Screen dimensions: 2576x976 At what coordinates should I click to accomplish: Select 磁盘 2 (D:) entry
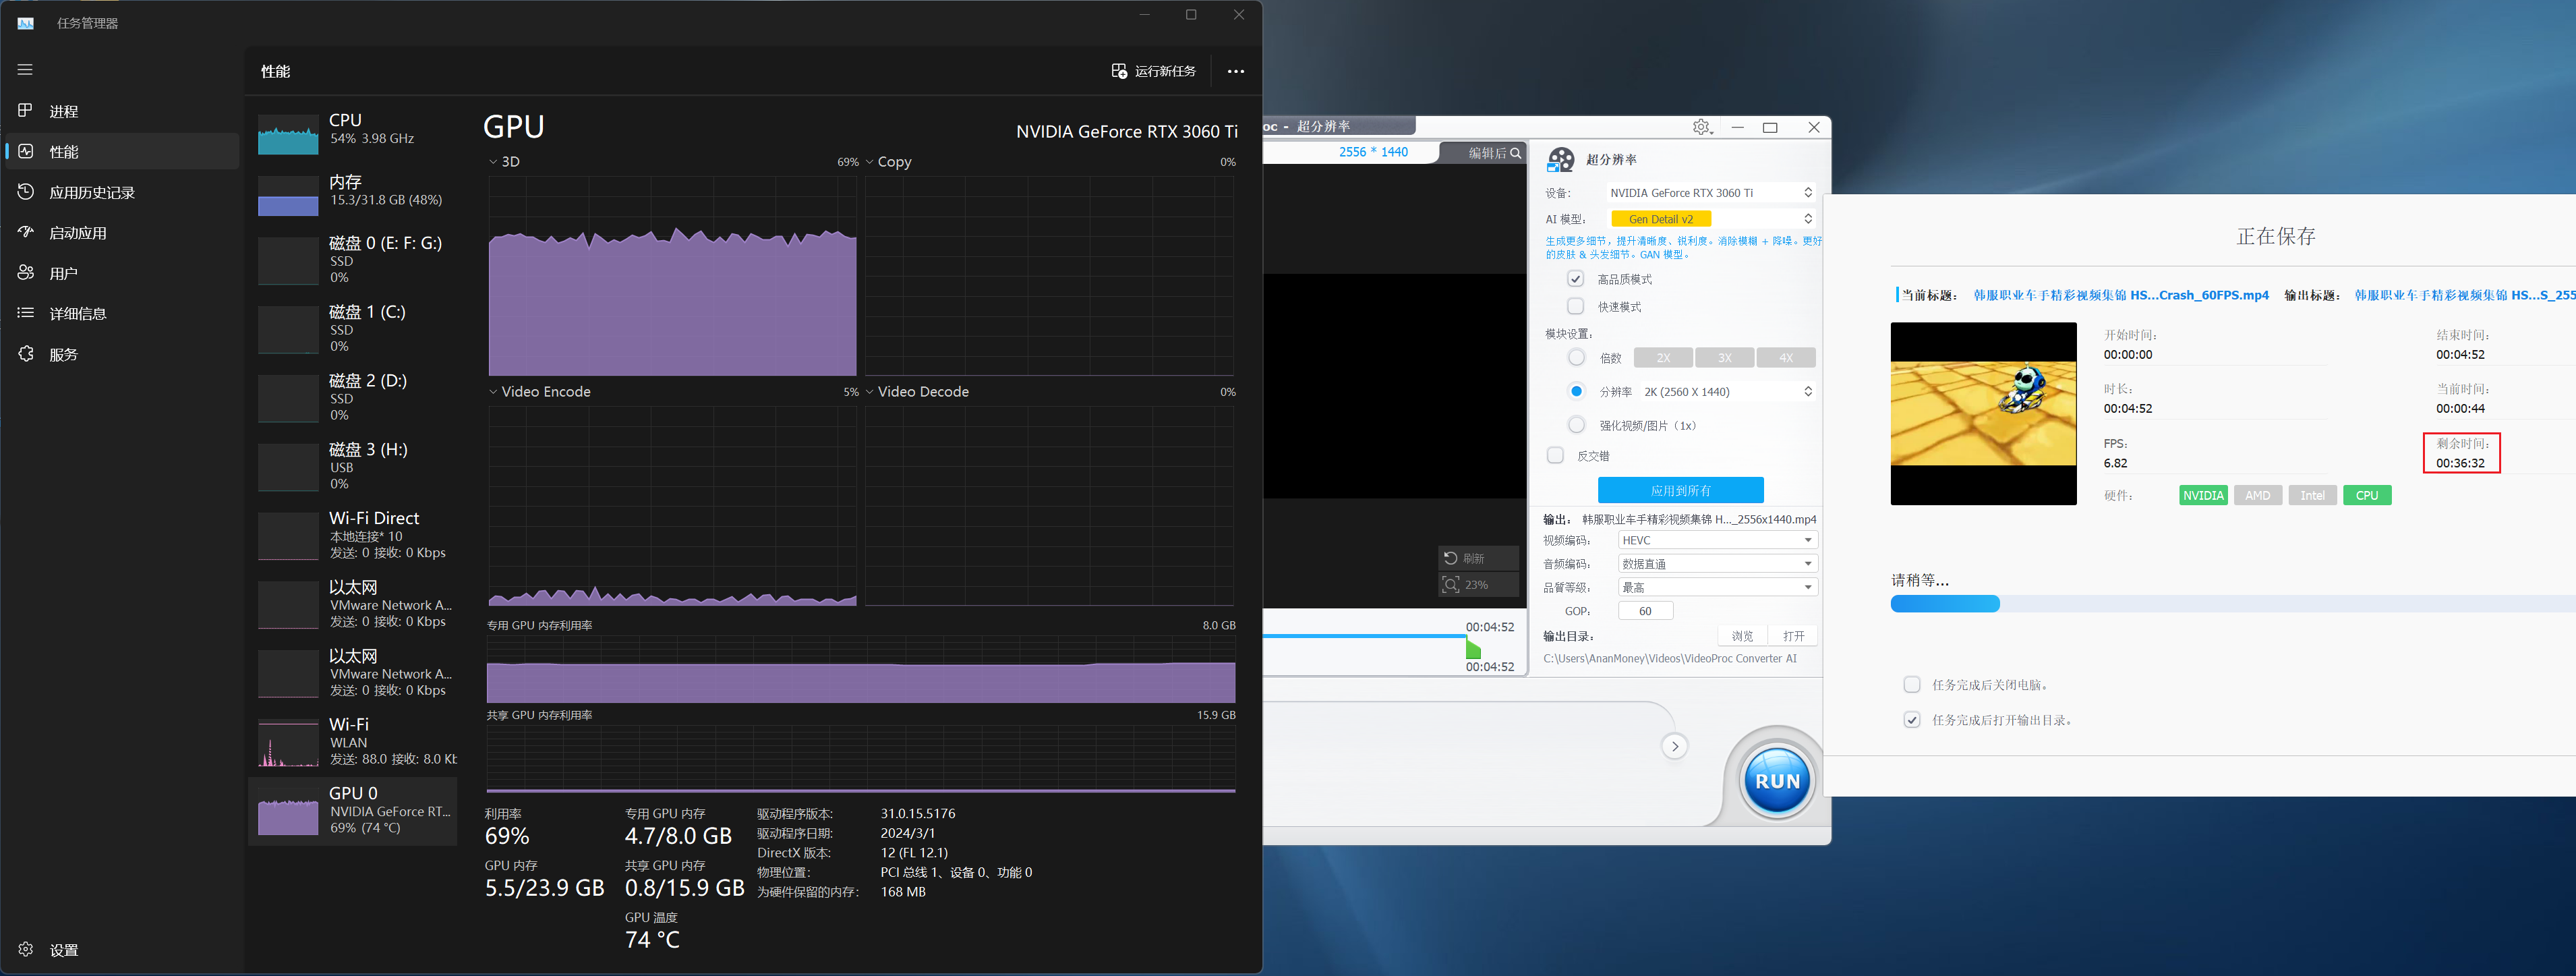(353, 398)
